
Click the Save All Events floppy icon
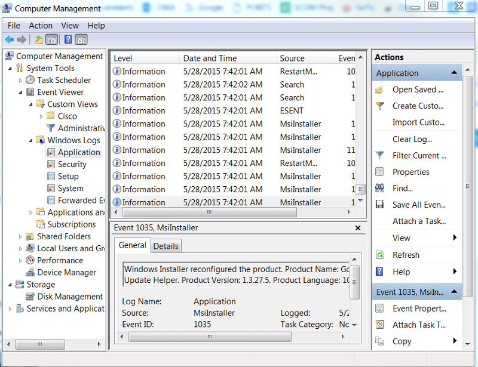379,204
